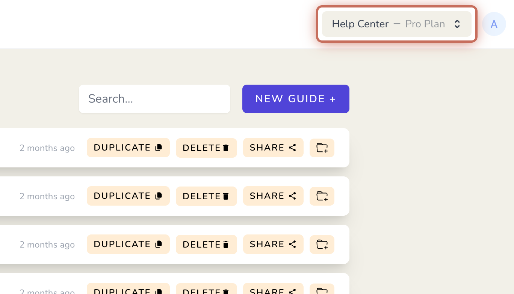
Task: Delete the second guide row
Action: [206, 196]
